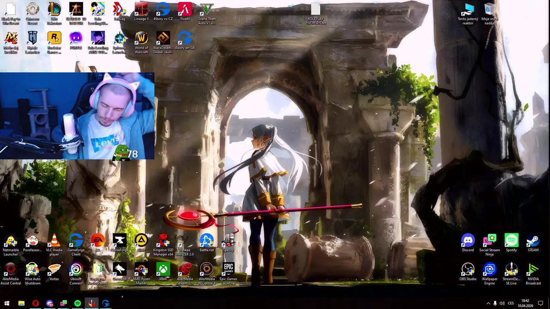The height and width of the screenshot is (309, 550).
Task: Select the STEAM desktop shortcut
Action: (x=533, y=243)
